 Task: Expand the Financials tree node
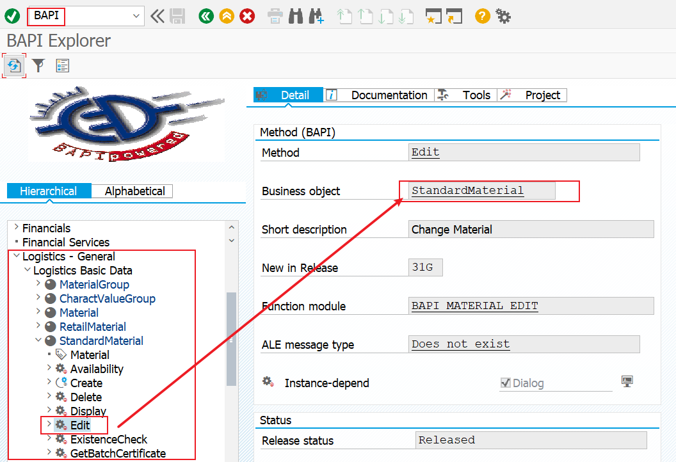click(17, 227)
